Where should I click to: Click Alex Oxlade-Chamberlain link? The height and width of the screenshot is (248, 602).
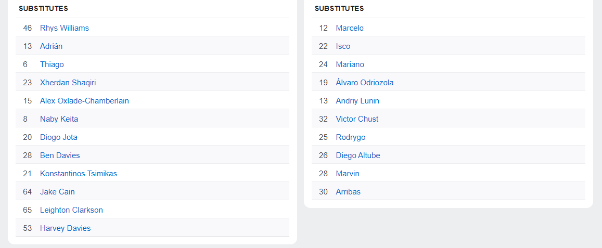[x=84, y=101]
